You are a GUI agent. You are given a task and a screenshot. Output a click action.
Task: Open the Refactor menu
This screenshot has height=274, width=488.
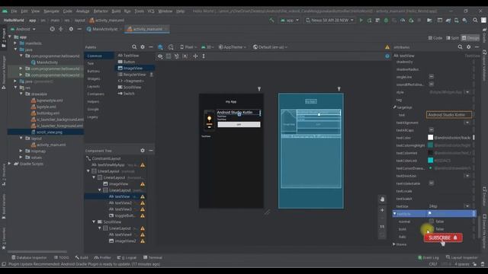click(101, 11)
